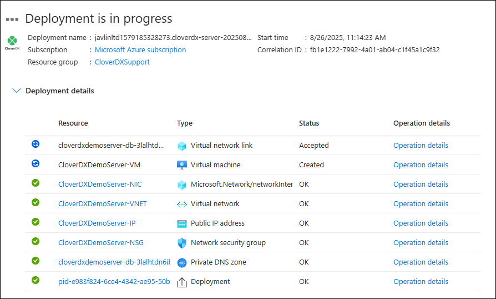Click the in-progress ellipsis icon beside title
The image size is (496, 299).
[x=12, y=19]
